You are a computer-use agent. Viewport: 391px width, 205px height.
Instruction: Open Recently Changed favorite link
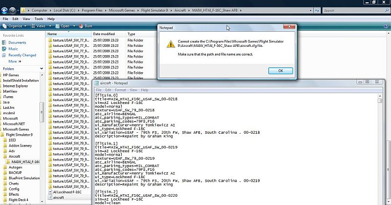click(22, 55)
